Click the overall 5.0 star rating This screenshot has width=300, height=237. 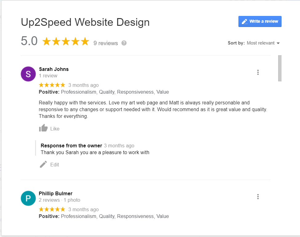(x=66, y=41)
